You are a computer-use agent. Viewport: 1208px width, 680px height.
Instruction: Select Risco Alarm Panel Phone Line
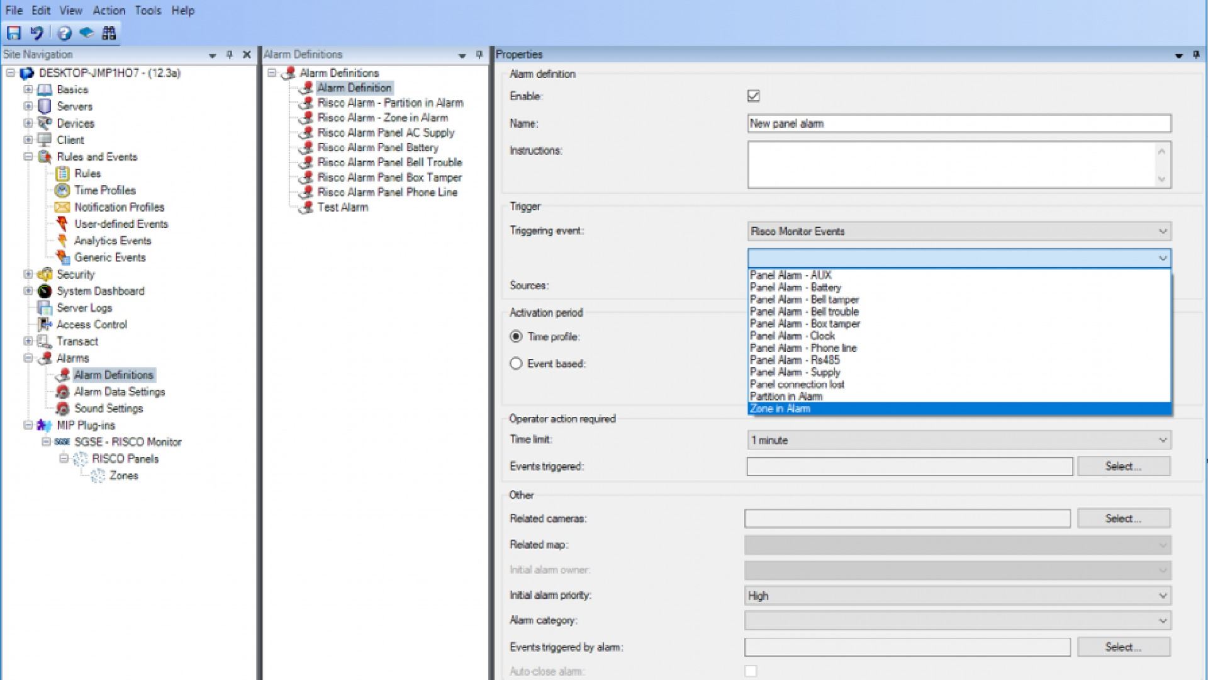click(388, 192)
